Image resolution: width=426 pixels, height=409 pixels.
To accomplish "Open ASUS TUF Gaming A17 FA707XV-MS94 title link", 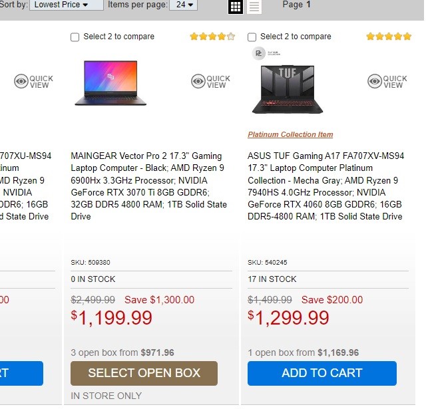I will click(325, 186).
